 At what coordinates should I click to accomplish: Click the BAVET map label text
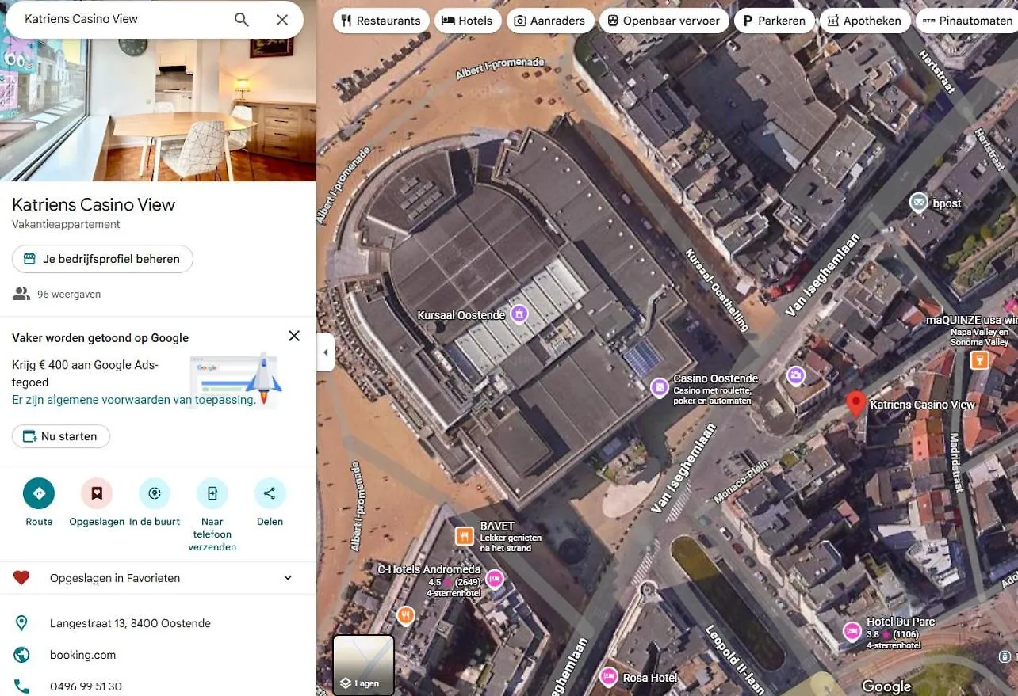497,526
